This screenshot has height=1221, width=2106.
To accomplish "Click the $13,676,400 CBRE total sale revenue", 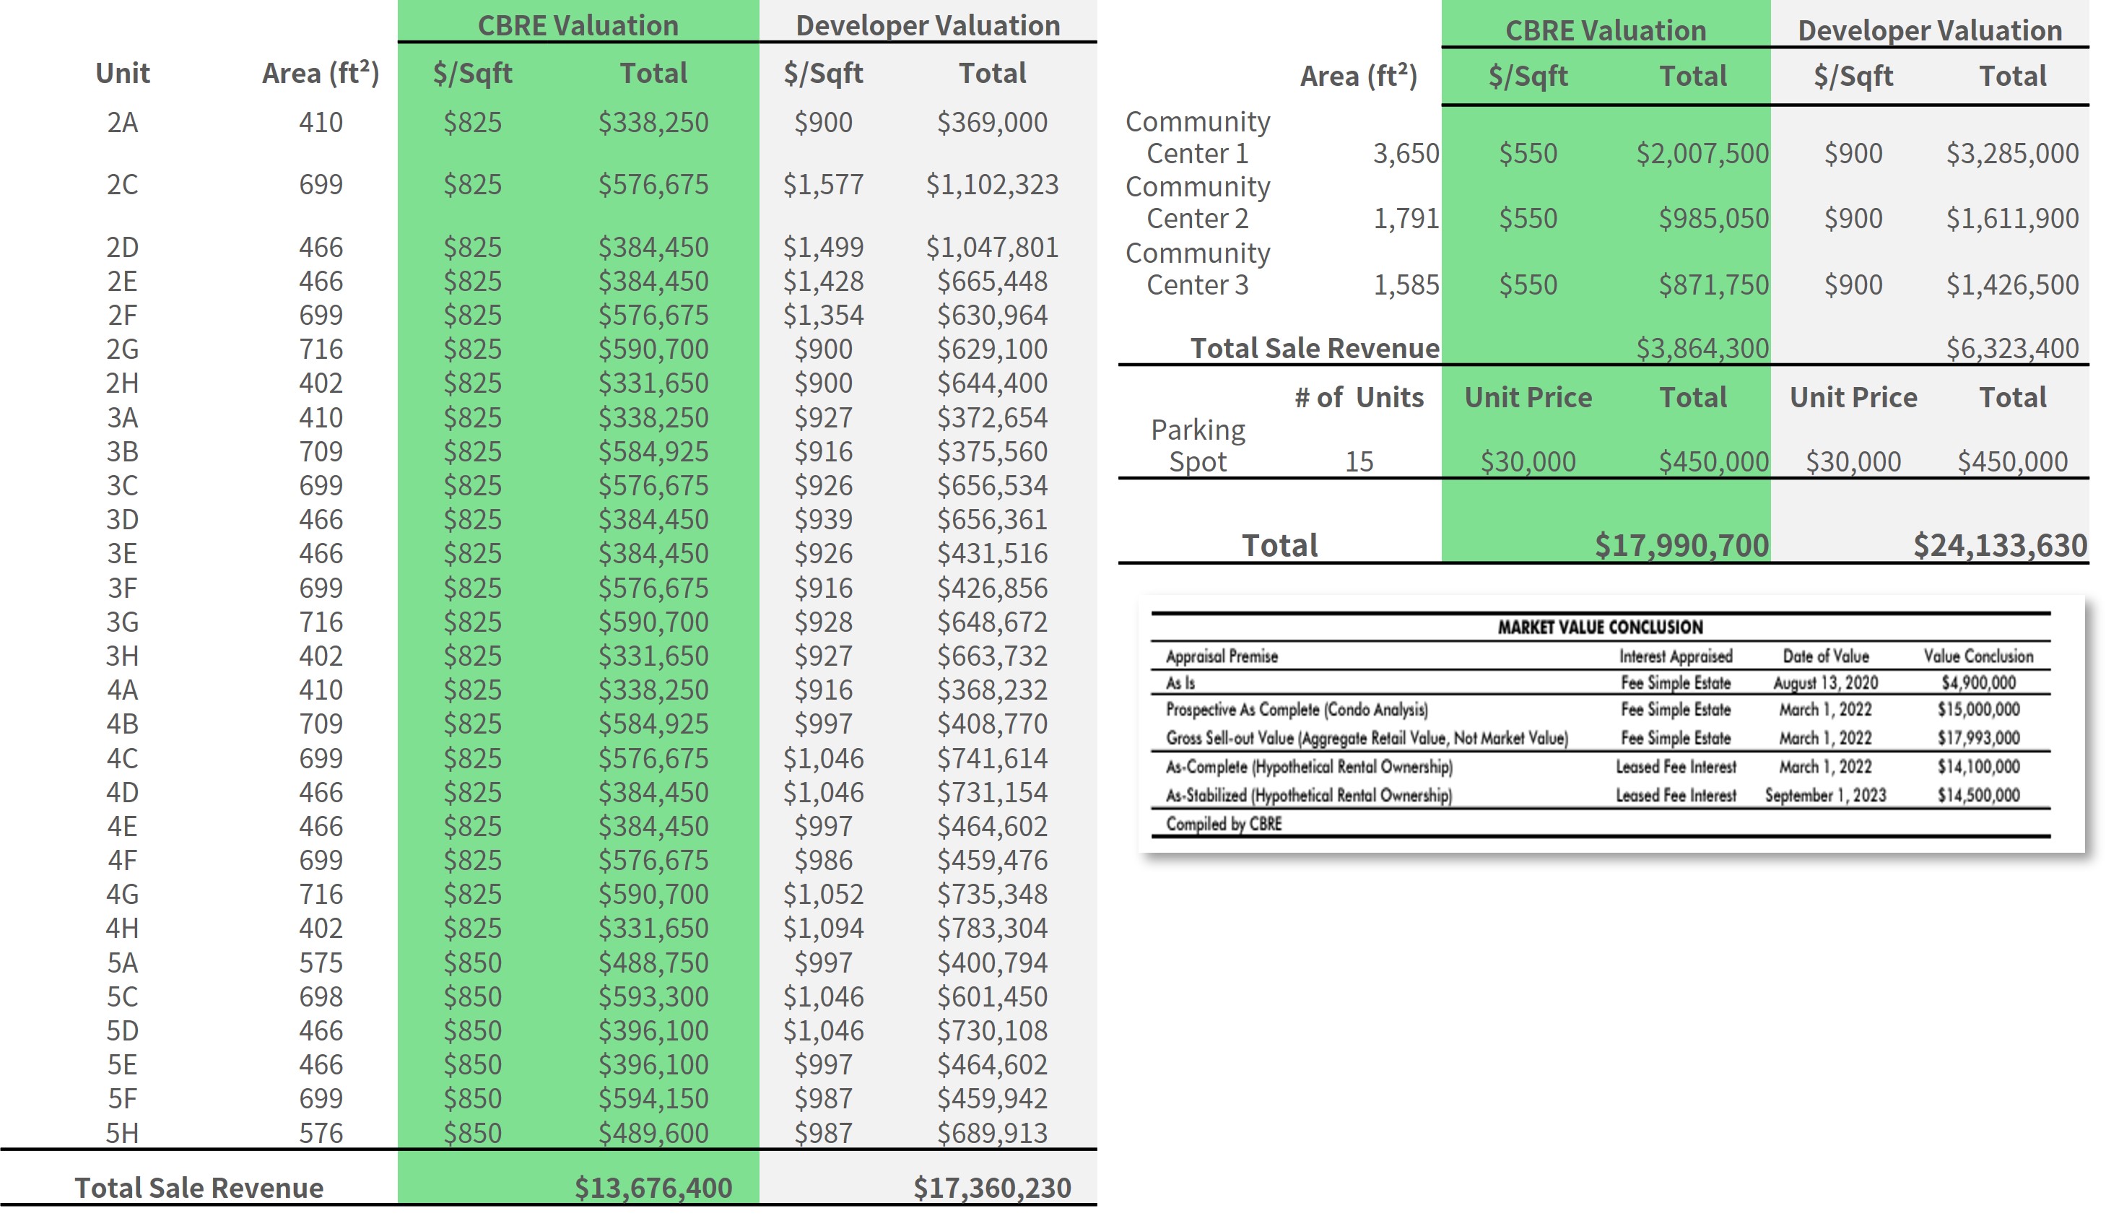I will pos(653,1188).
